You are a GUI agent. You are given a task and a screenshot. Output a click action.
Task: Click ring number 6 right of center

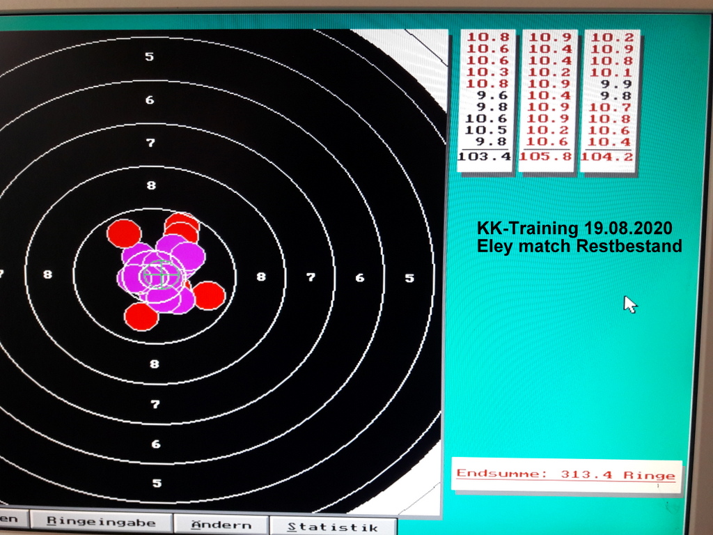point(360,277)
